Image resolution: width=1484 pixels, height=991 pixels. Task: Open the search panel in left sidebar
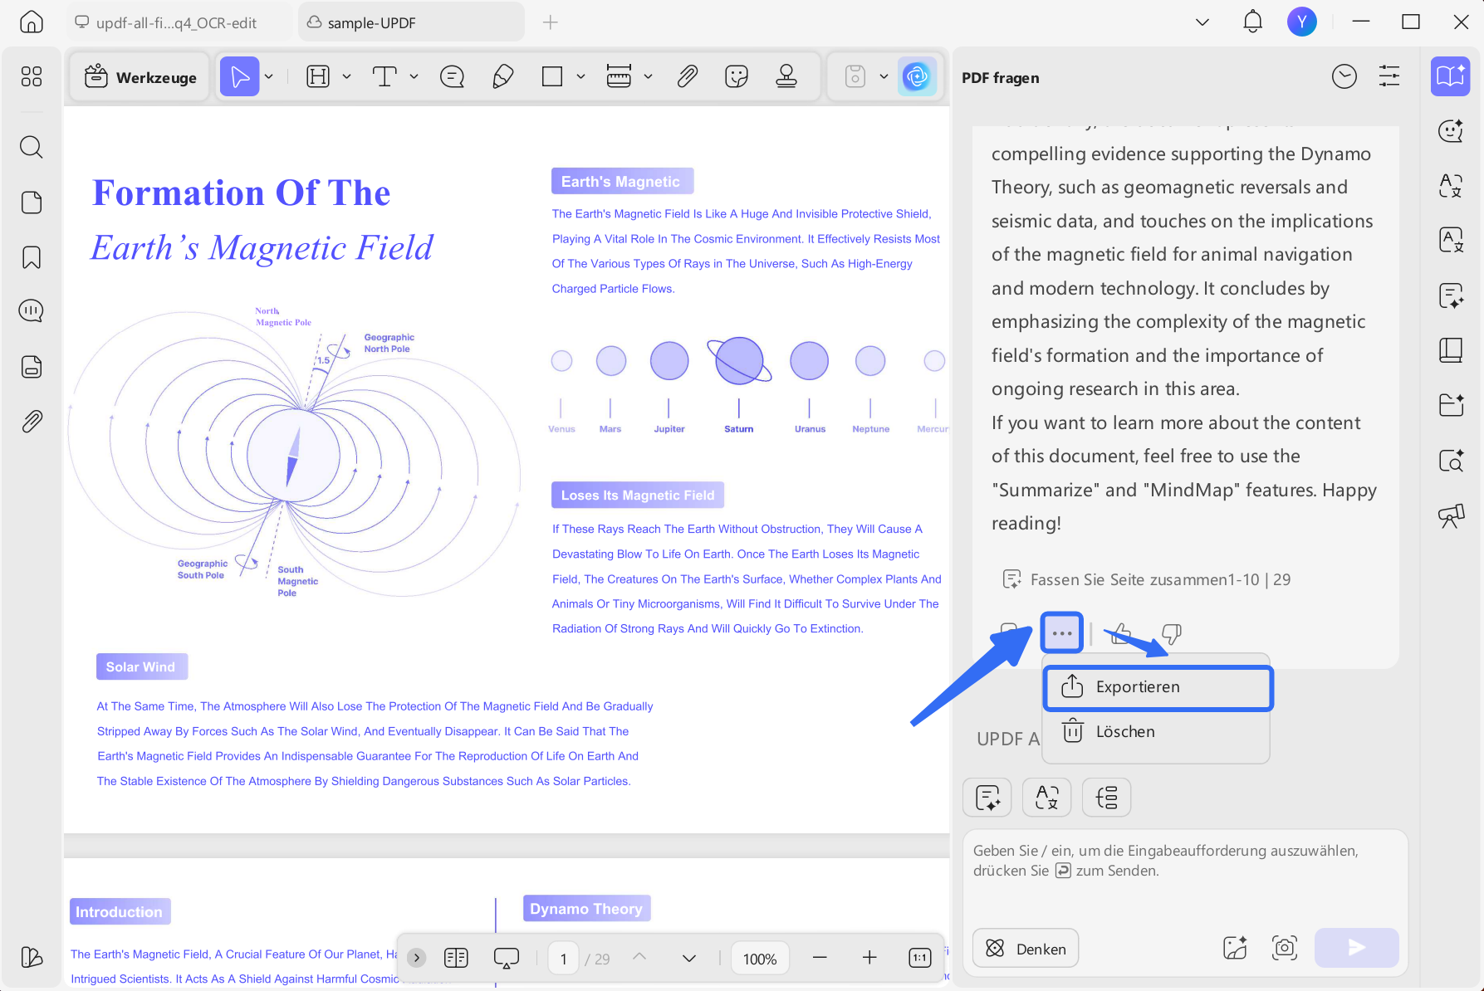31,147
